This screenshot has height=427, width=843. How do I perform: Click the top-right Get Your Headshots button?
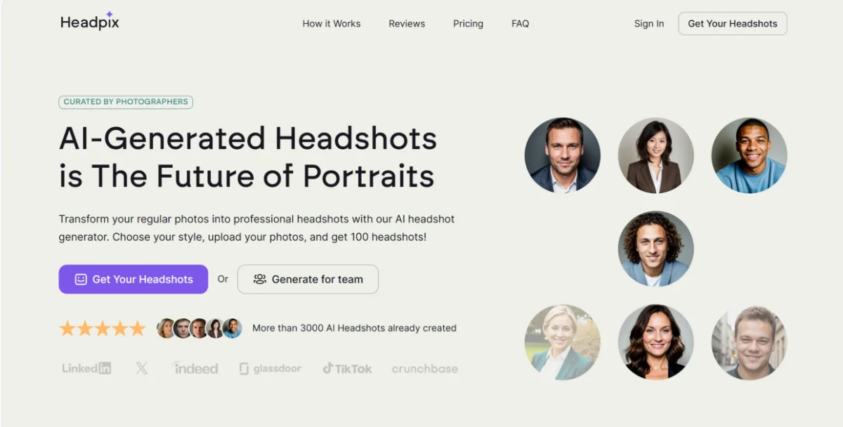[x=732, y=23]
